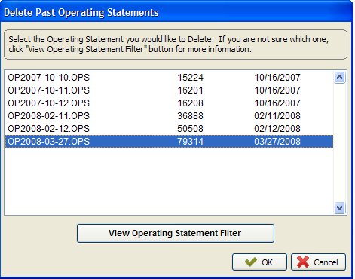Click the 03/27/2008 date in selected row
Image resolution: width=355 pixels, height=279 pixels.
point(277,142)
